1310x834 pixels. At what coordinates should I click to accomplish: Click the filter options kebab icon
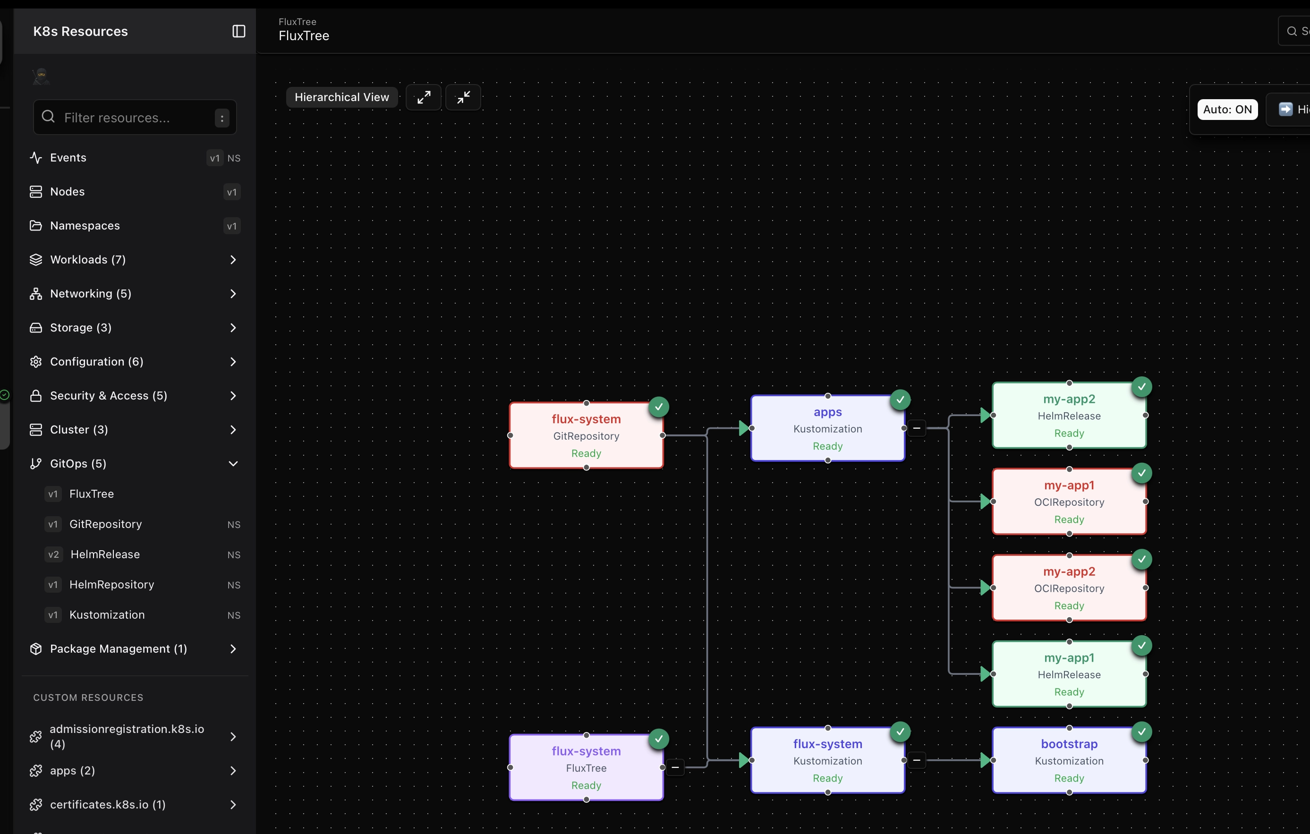pos(222,118)
